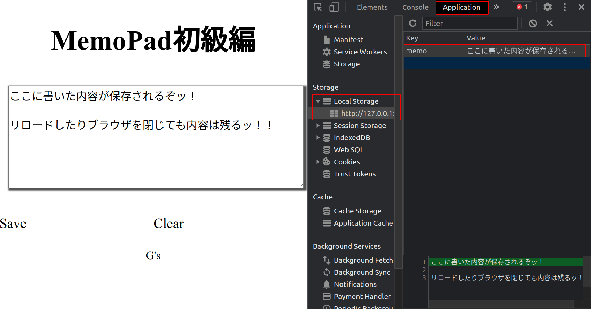Activate the inspect element picker icon
The image size is (591, 309).
[x=318, y=7]
